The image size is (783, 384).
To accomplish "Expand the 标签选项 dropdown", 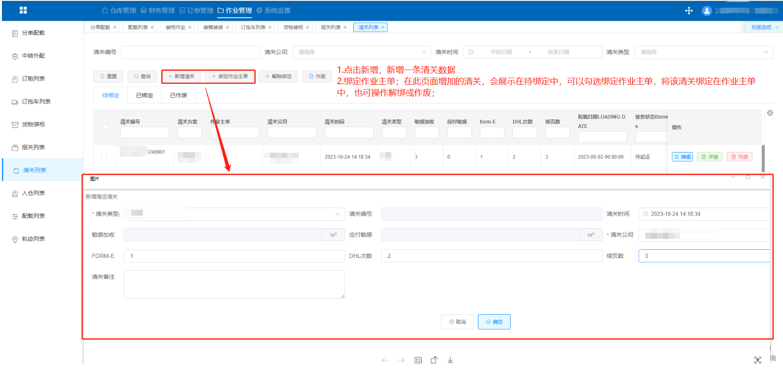I will click(765, 27).
